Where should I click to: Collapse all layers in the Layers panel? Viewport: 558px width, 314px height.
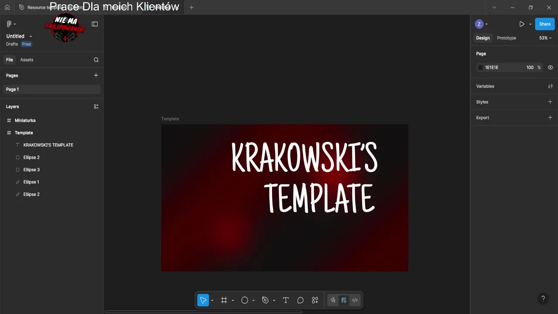click(96, 106)
